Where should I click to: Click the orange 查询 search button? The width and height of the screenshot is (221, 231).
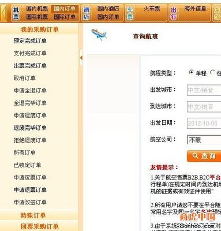click(204, 156)
